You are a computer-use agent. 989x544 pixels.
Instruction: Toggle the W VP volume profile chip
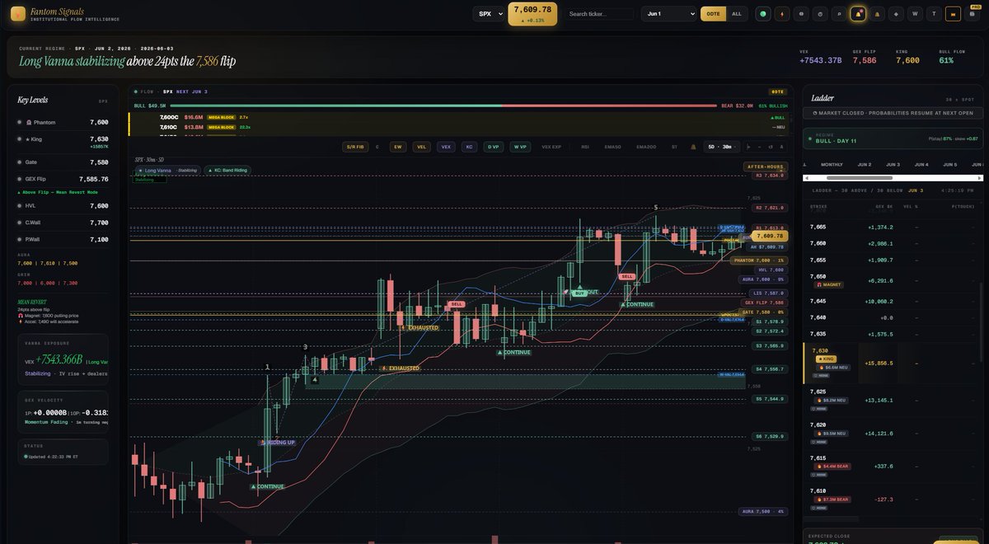(519, 147)
